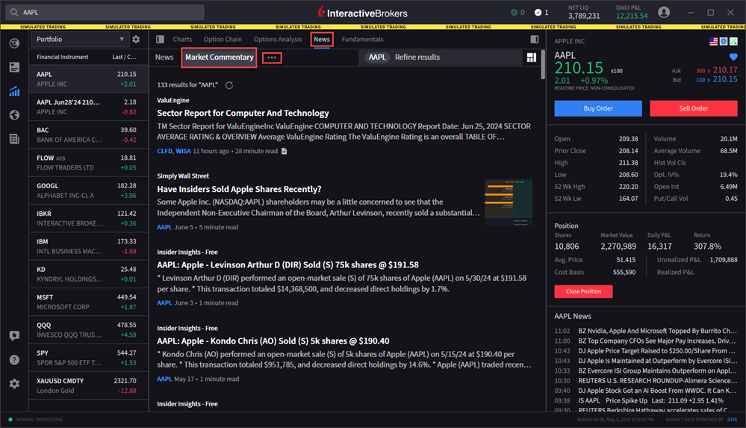Click the blue Buy Order button
Image resolution: width=746 pixels, height=428 pixels.
point(598,108)
